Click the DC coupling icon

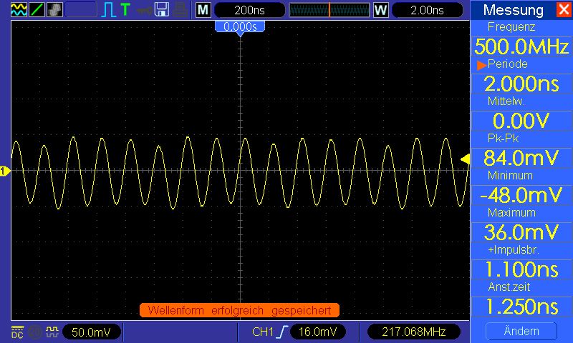pyautogui.click(x=17, y=332)
